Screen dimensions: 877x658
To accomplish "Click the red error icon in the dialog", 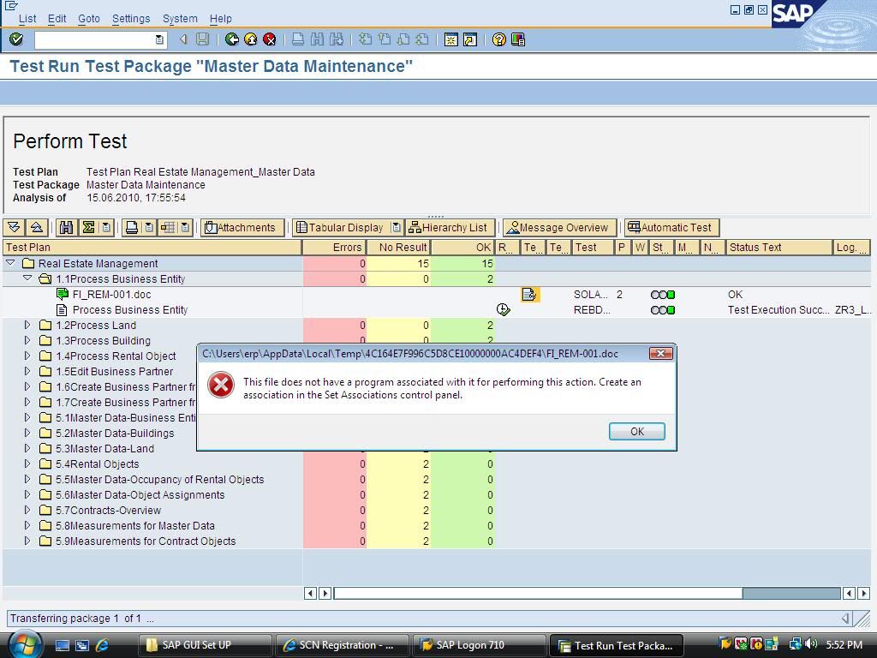I will 221,385.
